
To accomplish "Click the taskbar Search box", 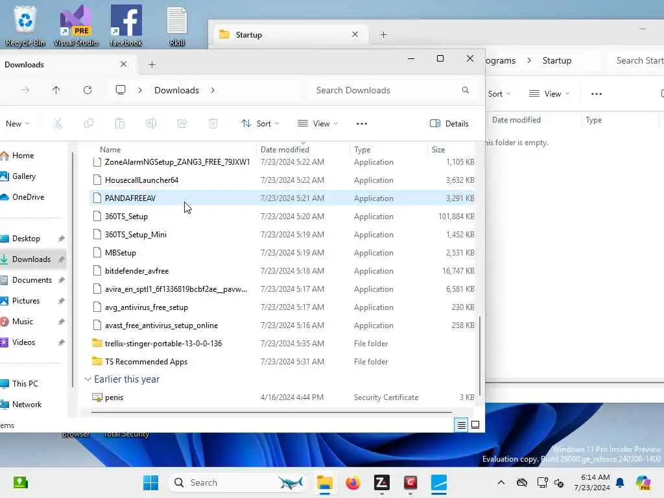I will click(x=238, y=482).
